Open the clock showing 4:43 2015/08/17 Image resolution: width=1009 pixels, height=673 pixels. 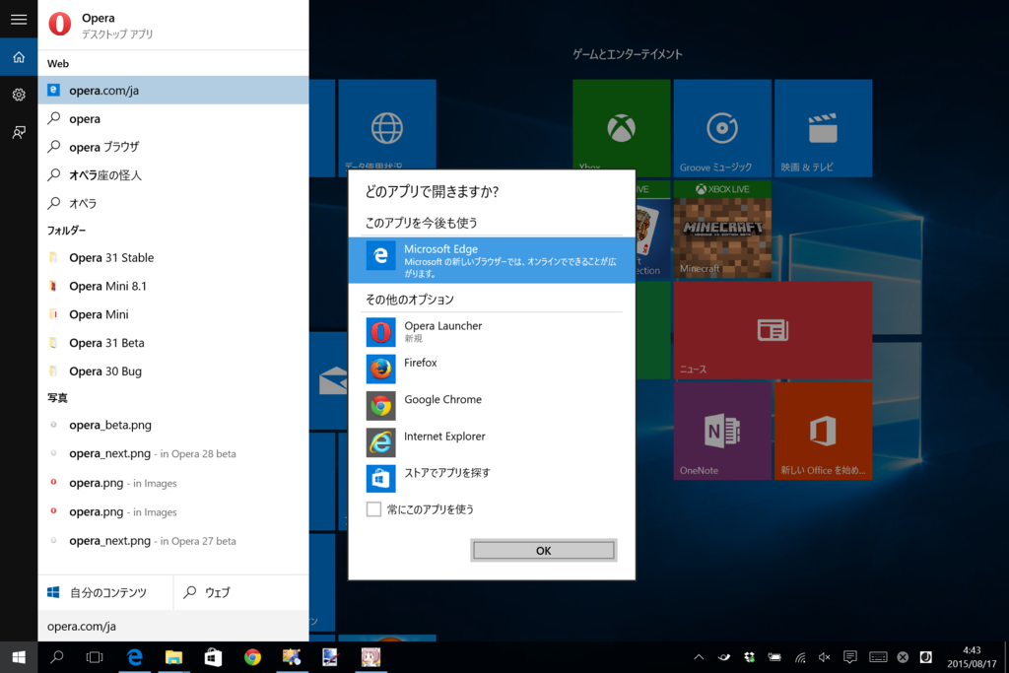point(972,657)
